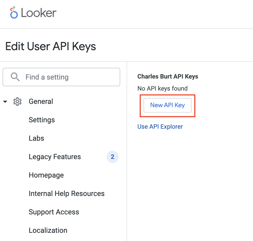Open the Labs page
This screenshot has height=241, width=253.
pos(36,138)
